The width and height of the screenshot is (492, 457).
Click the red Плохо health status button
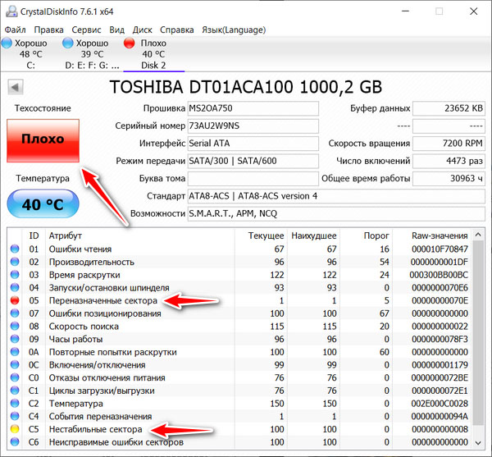point(43,140)
